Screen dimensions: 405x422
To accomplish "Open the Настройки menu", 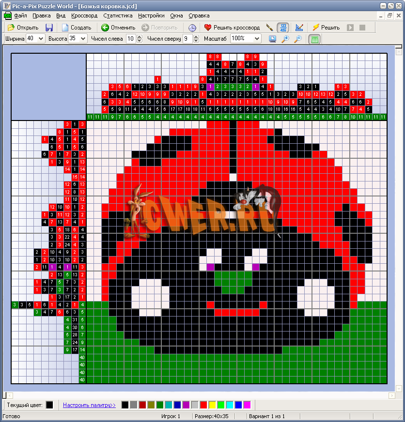I will (151, 15).
